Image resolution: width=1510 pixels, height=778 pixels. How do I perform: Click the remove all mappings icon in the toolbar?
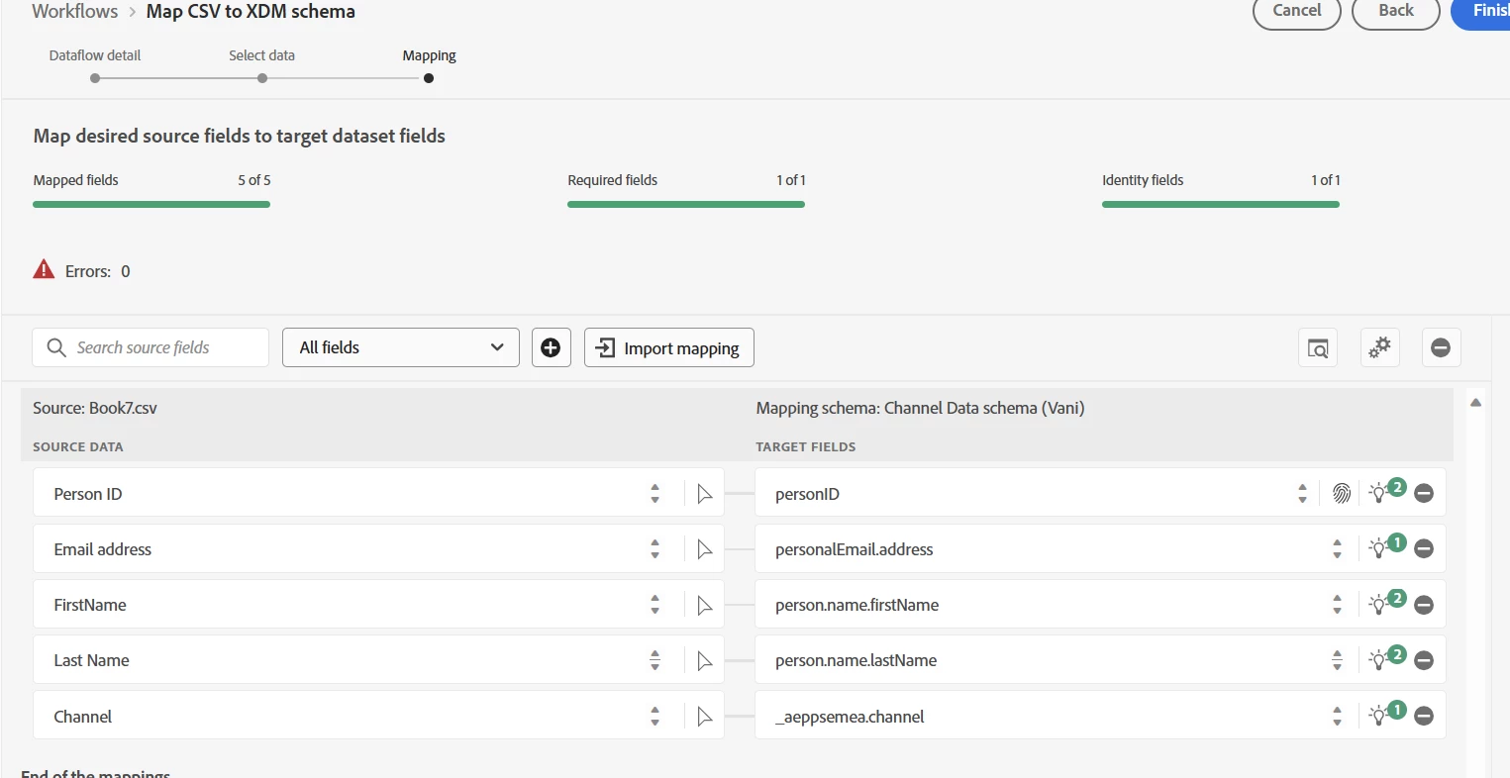pyautogui.click(x=1441, y=347)
